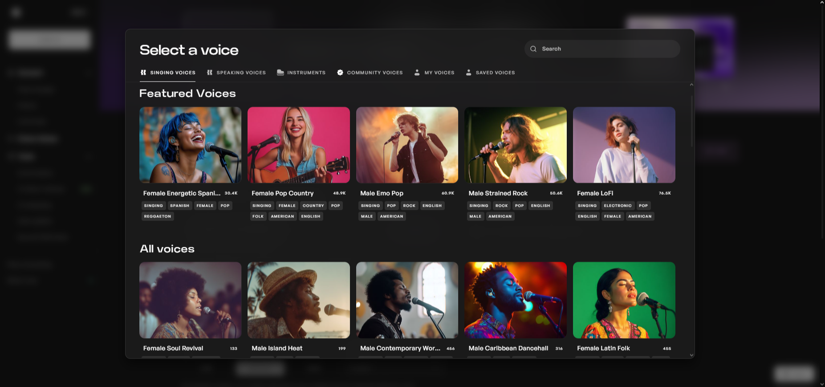Screen dimensions: 825x387
Task: Pick Male Contemporary Worship voice thumbnail
Action: pyautogui.click(x=407, y=300)
